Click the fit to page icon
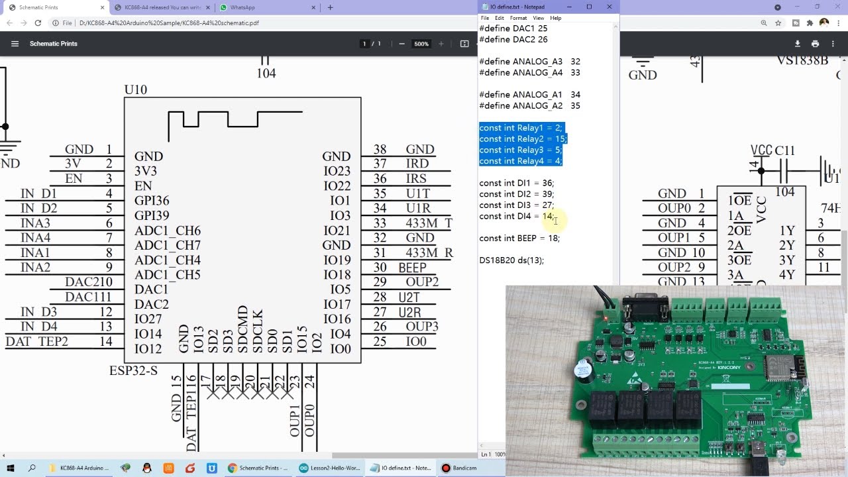Image resolution: width=848 pixels, height=477 pixels. [x=464, y=44]
